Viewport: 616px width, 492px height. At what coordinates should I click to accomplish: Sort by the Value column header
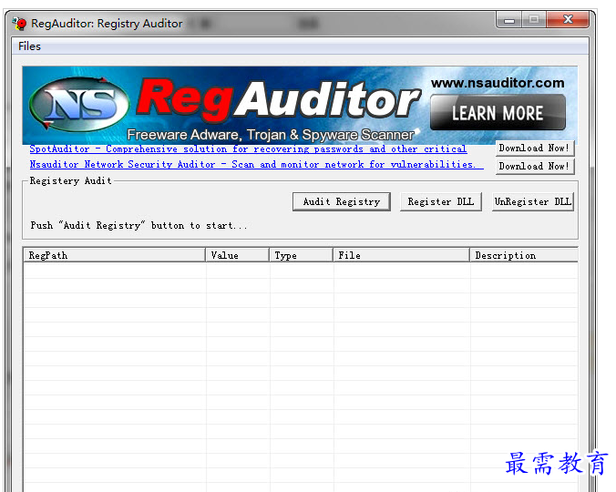point(238,255)
